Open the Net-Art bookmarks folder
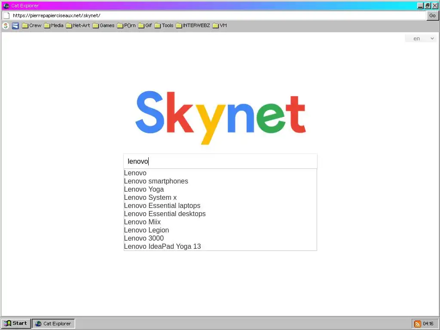Screen dimensions: 440x330 click(x=78, y=25)
